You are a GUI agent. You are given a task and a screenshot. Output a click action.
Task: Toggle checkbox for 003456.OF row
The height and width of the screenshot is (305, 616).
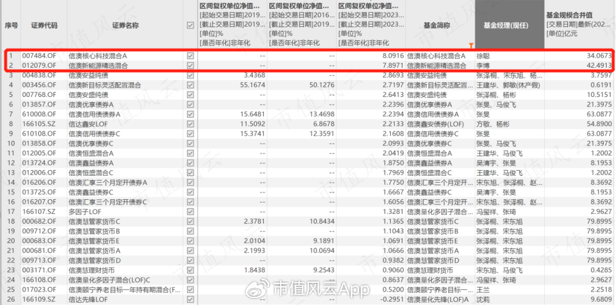tap(191, 85)
